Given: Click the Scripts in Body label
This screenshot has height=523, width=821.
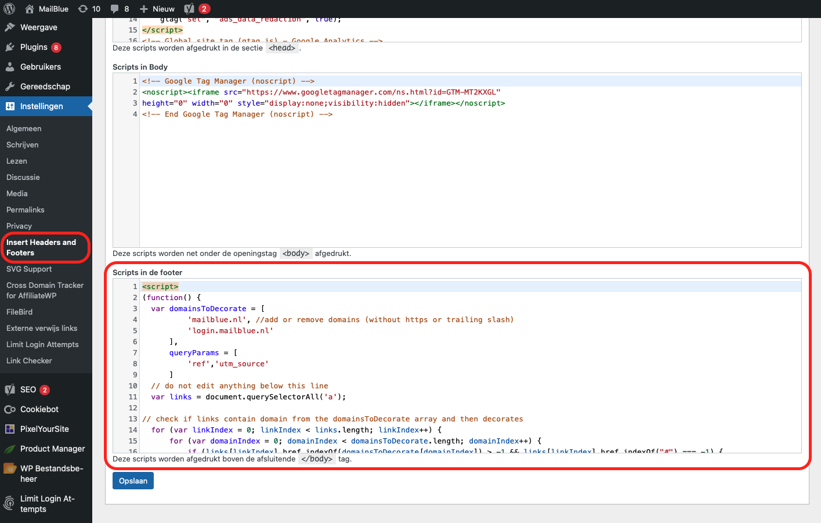Looking at the screenshot, I should coord(140,67).
